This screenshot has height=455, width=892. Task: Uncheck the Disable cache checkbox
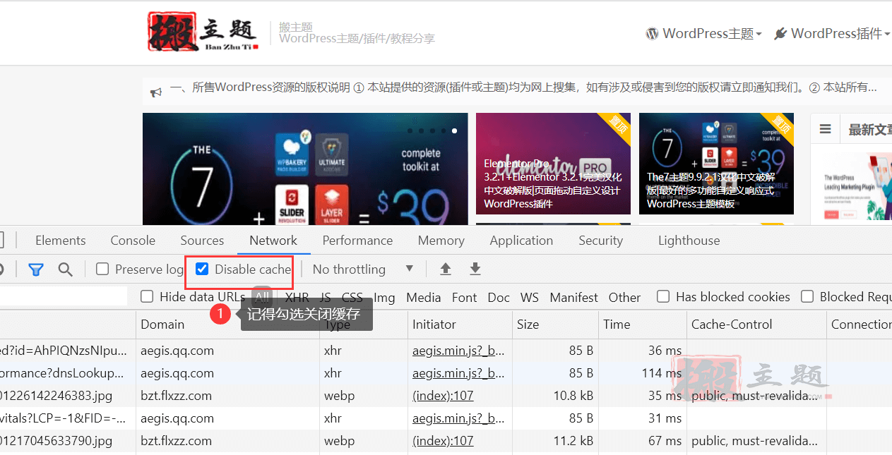click(202, 269)
